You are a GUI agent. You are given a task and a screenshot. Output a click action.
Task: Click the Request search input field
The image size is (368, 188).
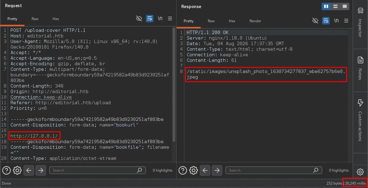pyautogui.click(x=97, y=170)
